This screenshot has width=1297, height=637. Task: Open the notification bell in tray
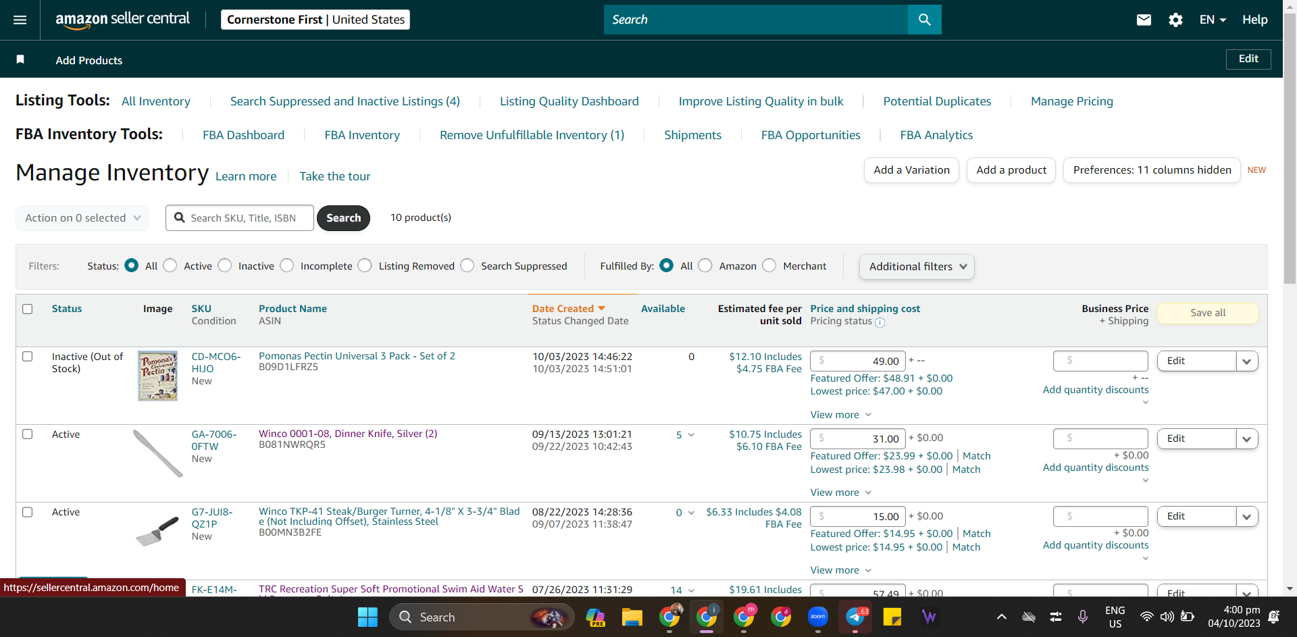[1274, 617]
